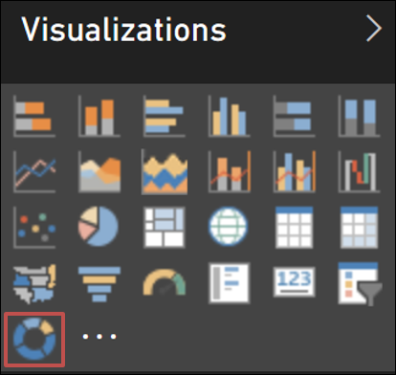Insert an area chart visual
This screenshot has height=375, width=396.
point(99,172)
